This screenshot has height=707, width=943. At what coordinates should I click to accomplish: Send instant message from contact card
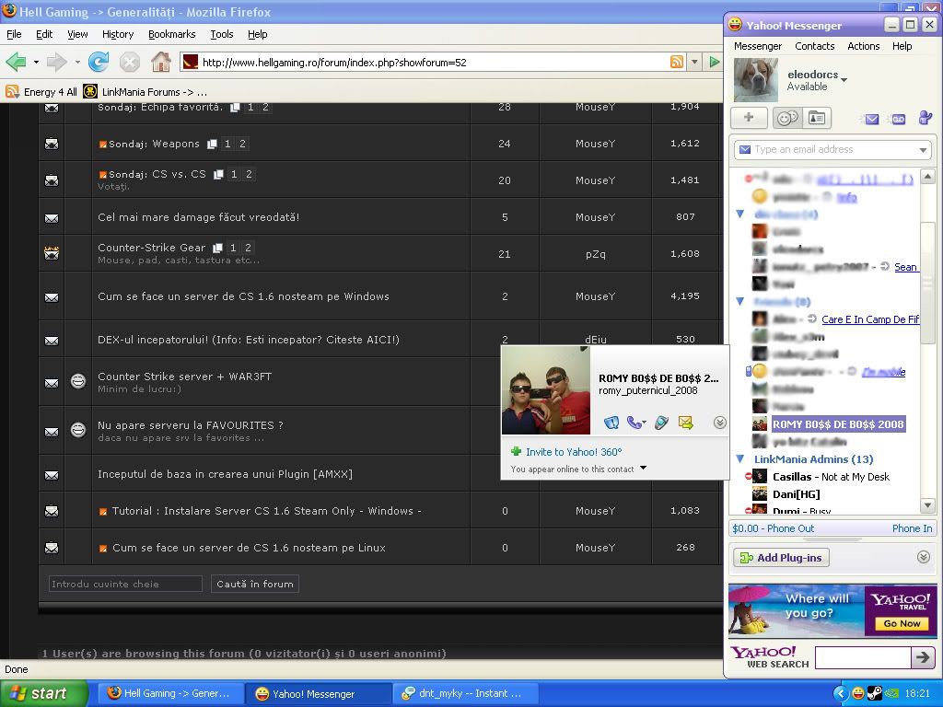point(611,423)
